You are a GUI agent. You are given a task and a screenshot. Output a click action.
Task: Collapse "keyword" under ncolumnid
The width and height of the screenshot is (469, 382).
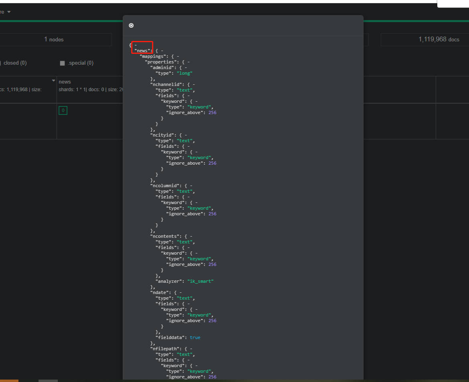tap(196, 202)
